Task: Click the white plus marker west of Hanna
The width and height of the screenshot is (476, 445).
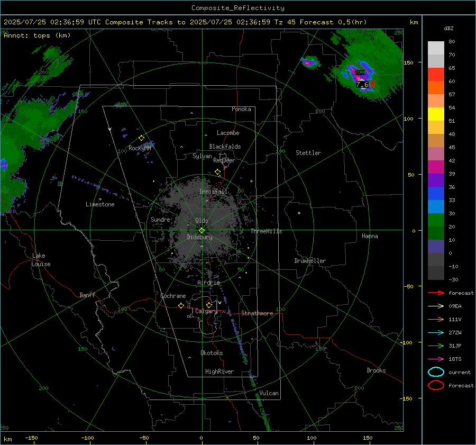Action: (x=299, y=213)
